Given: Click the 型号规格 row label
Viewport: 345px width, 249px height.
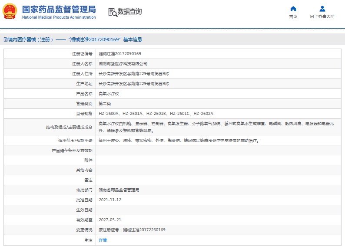Looking at the screenshot, I should (x=84, y=114).
